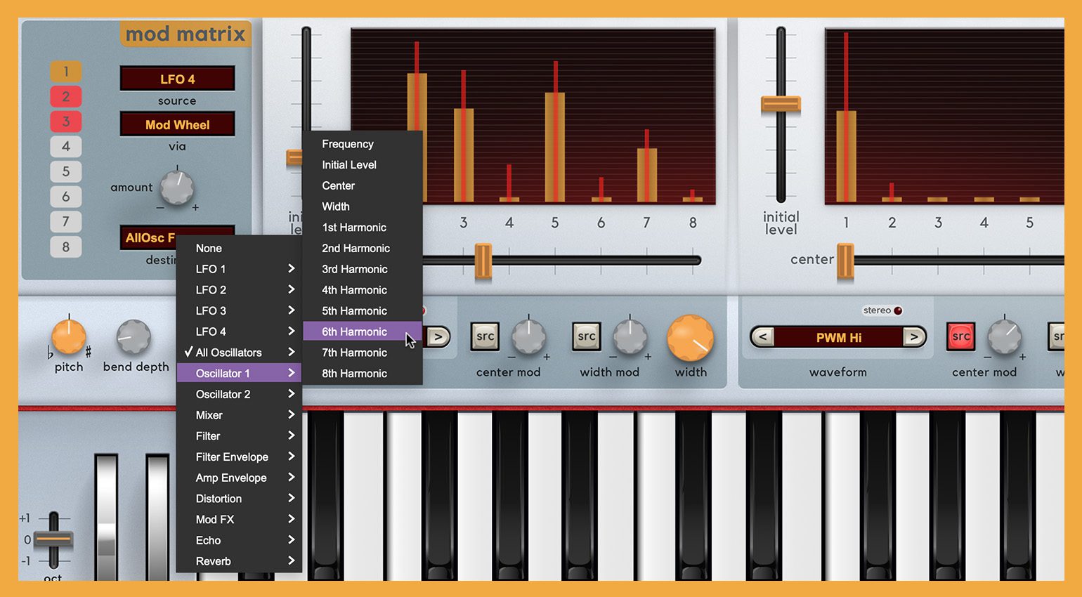Click the orange pitch knob

69,336
